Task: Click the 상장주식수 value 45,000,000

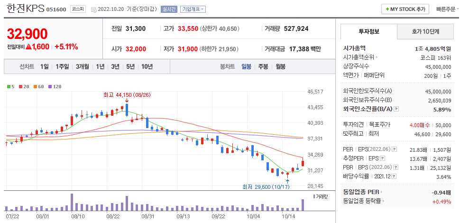Action: click(x=438, y=67)
